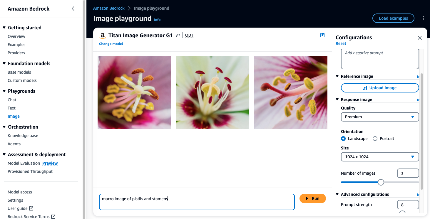Click the Response image info link
This screenshot has width=430, height=219.
pos(418,100)
